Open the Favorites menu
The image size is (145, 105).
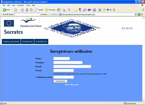pos(20,5)
